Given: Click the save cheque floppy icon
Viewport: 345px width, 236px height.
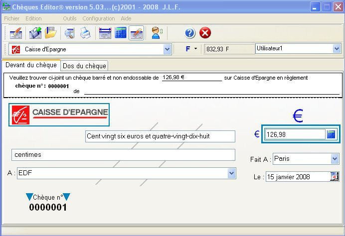Looking at the screenshot, I should pos(35,33).
